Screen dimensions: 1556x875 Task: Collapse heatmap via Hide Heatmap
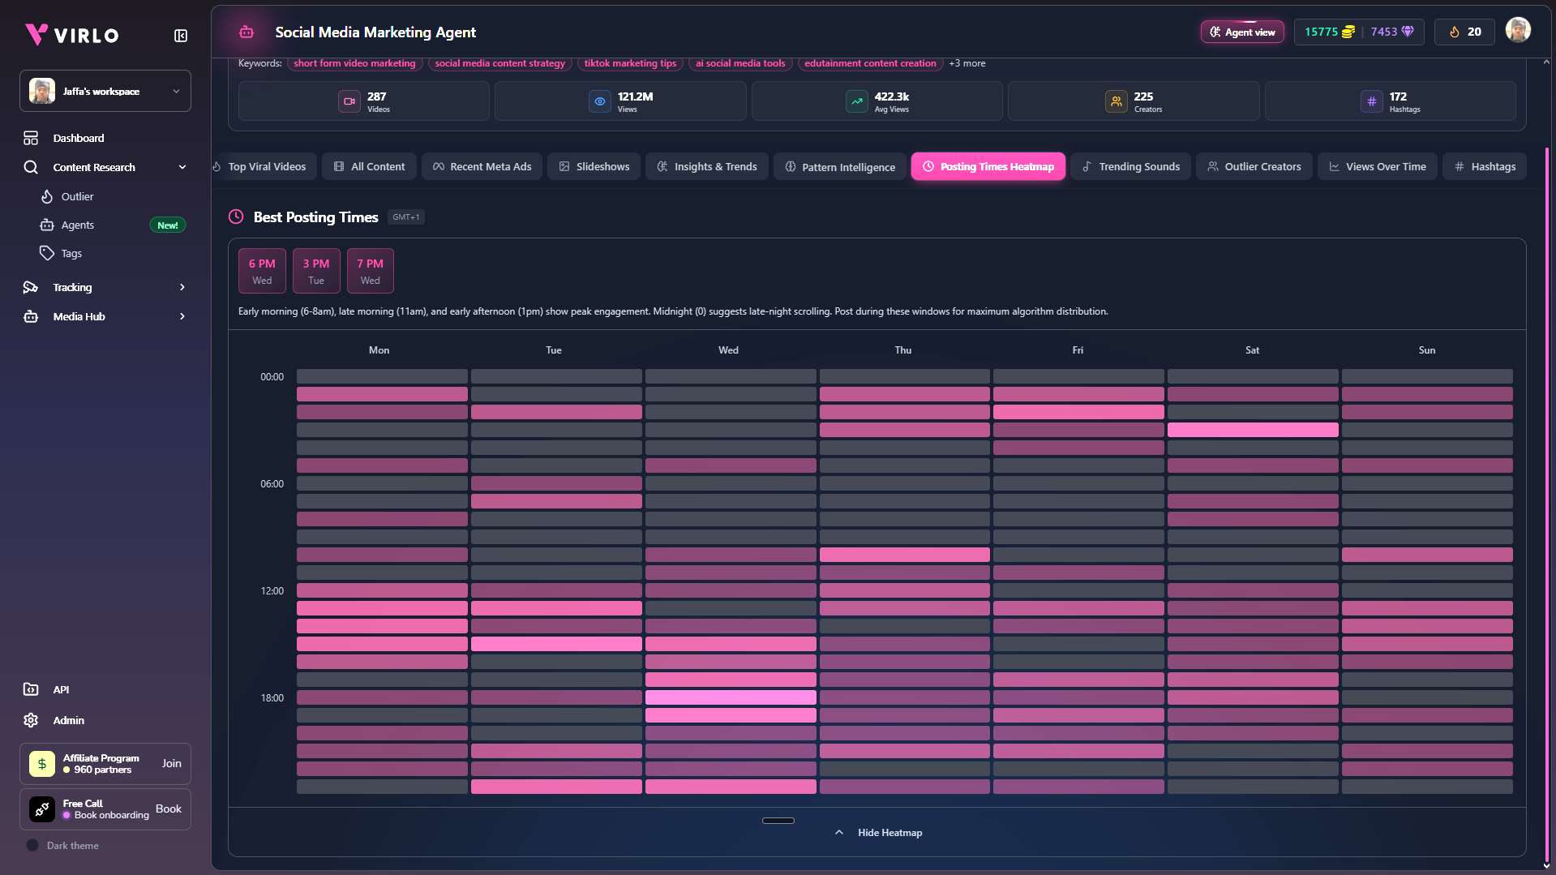[879, 833]
